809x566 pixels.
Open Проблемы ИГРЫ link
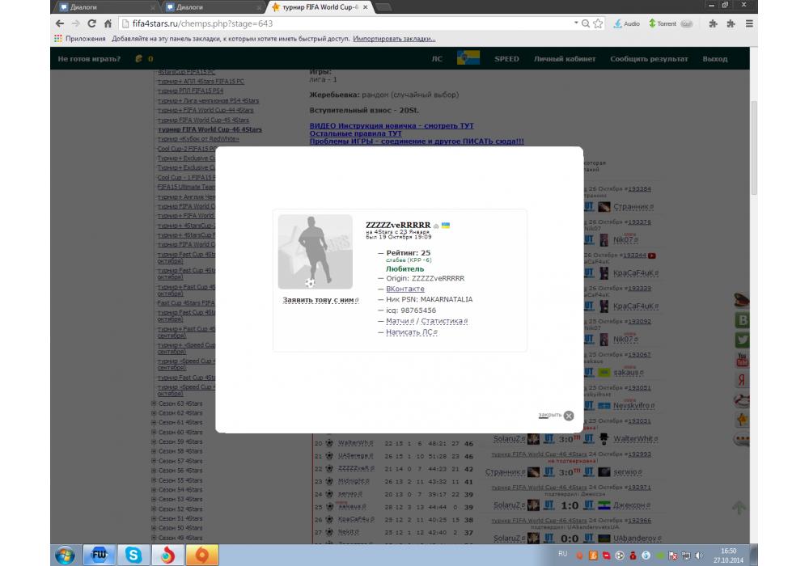point(417,141)
